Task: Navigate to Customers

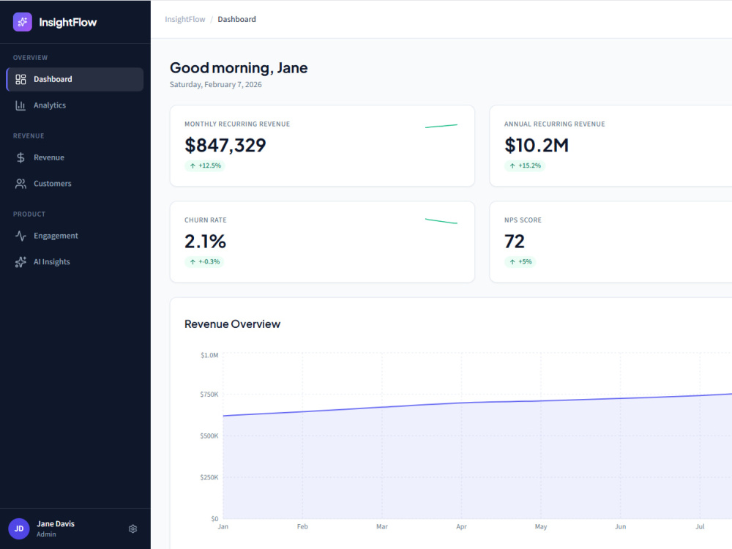Action: click(75, 184)
